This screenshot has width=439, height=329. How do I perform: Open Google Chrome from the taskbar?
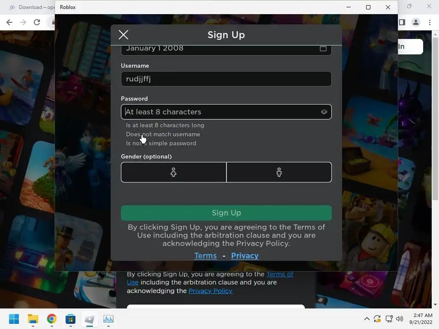pyautogui.click(x=51, y=319)
